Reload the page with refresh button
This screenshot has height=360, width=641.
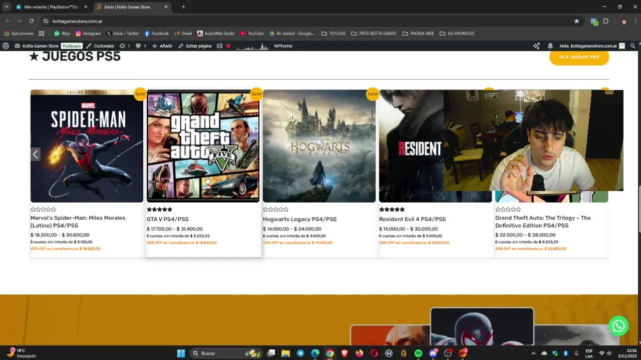click(31, 21)
